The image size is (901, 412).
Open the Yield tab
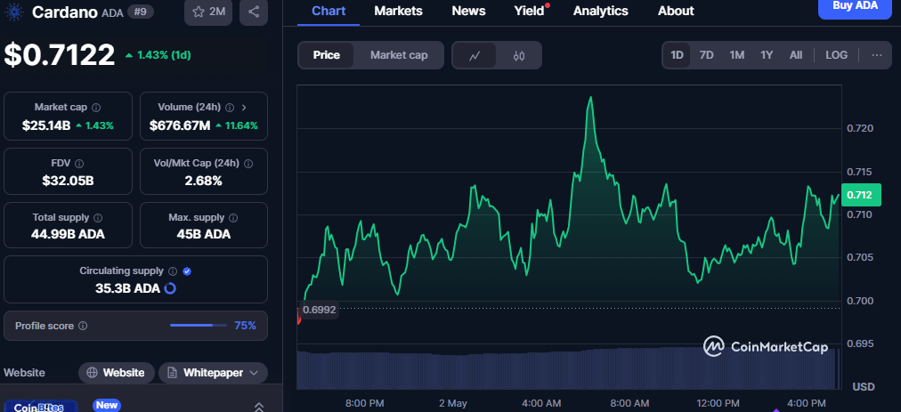point(529,11)
